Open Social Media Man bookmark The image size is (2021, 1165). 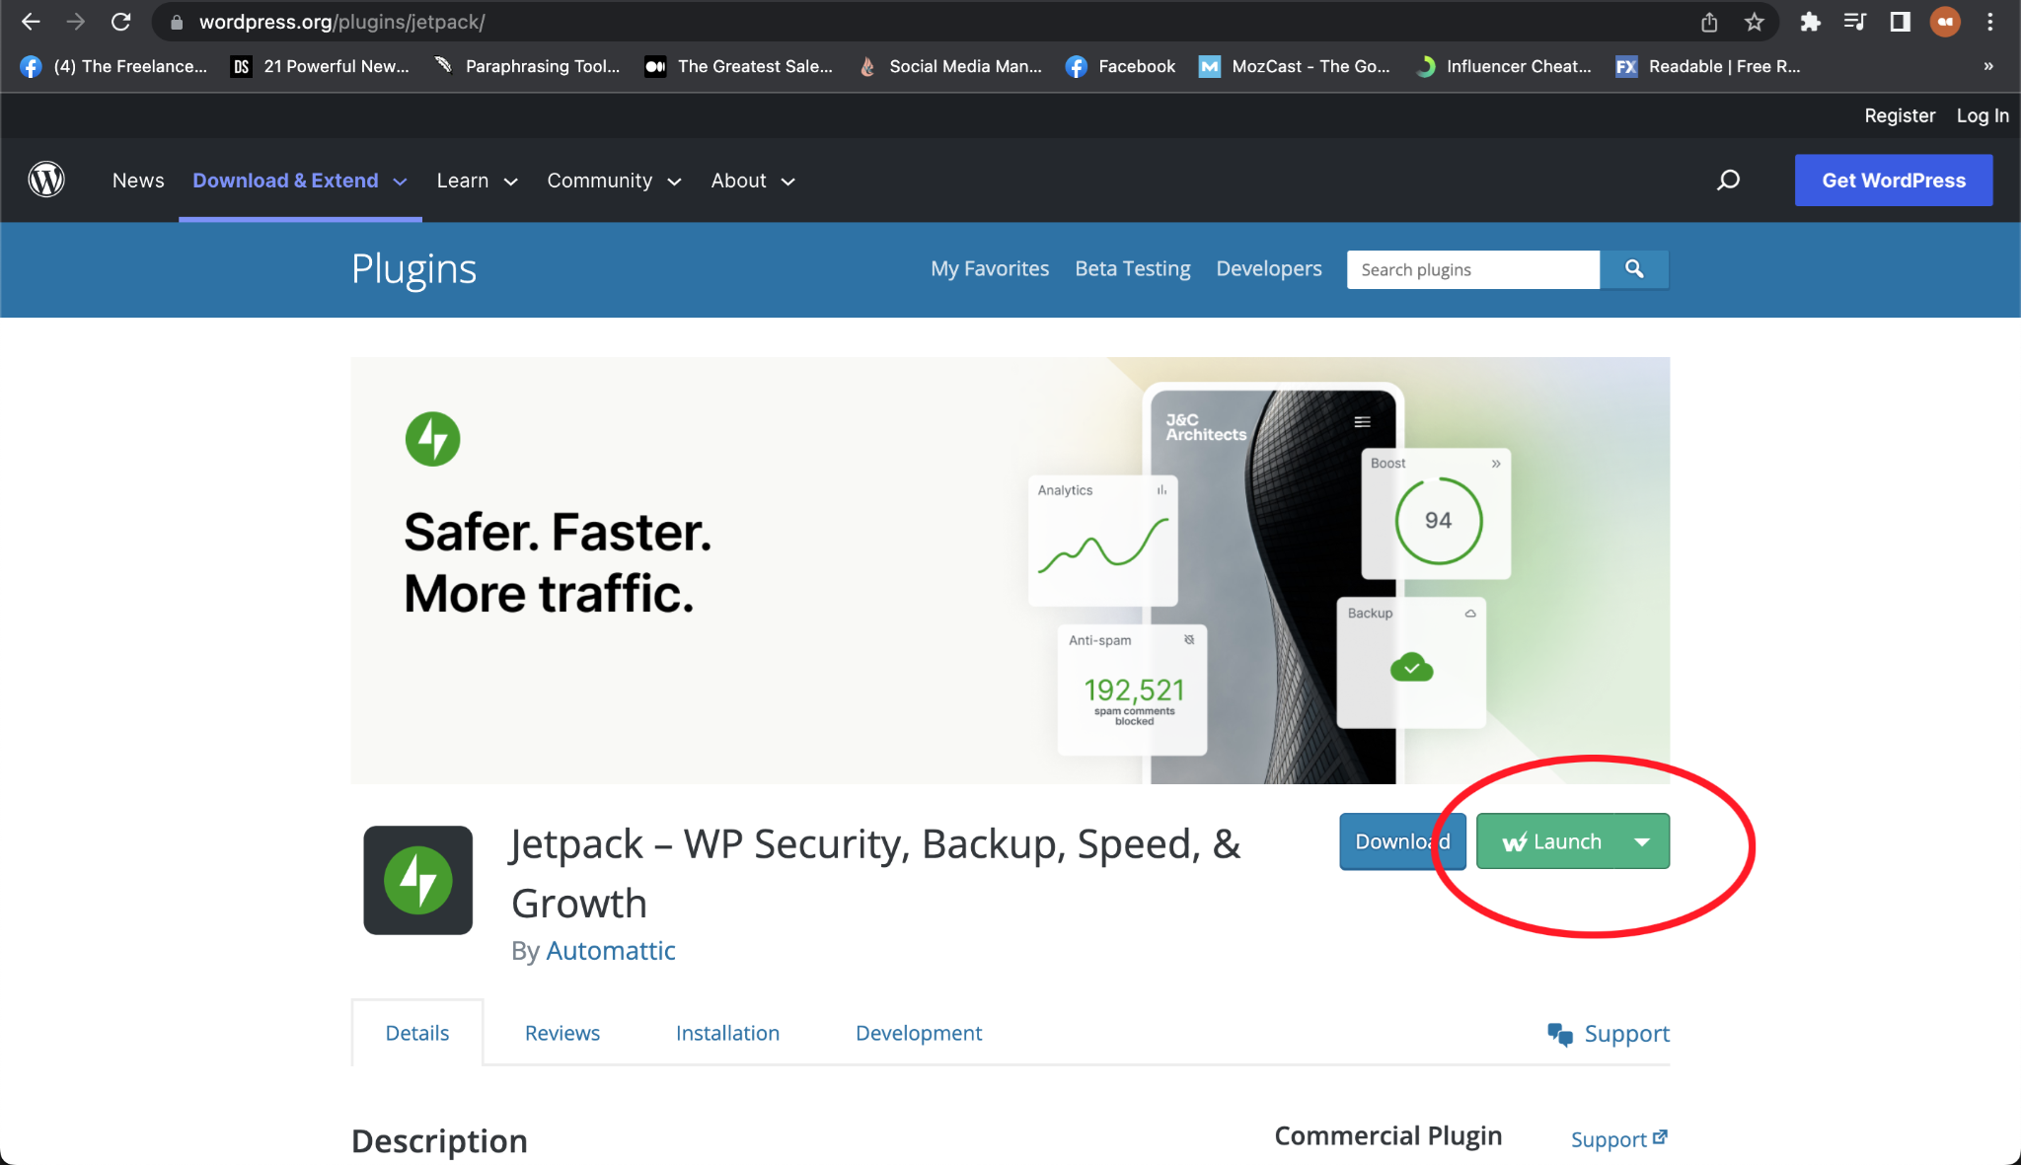point(949,66)
